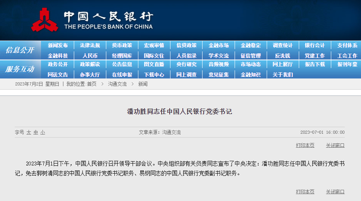Viewport: 361px width, 201px height.
Task: Click the 公告信息 menu link
Action: coord(122,64)
